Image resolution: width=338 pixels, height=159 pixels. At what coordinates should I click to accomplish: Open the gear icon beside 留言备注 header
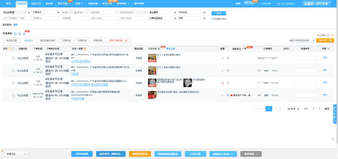(x=245, y=49)
